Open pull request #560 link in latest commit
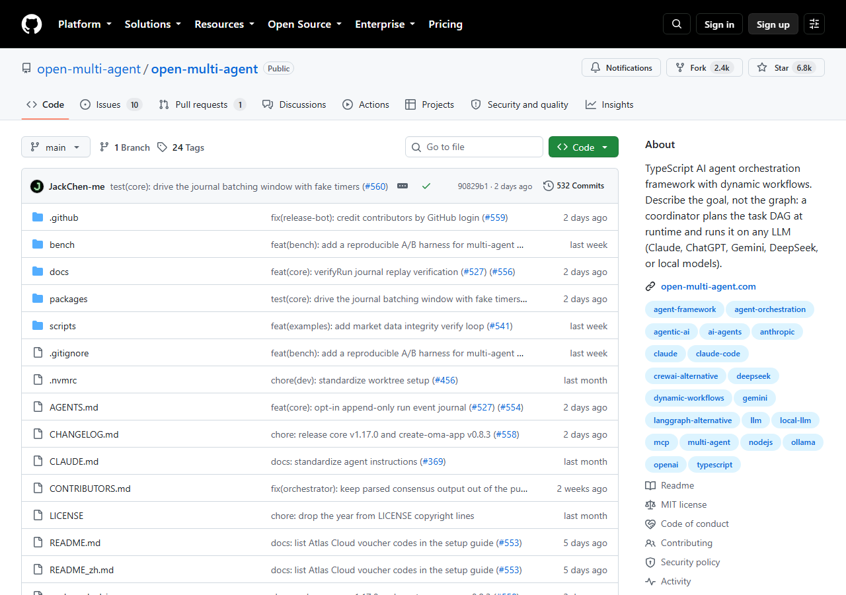 coord(375,186)
